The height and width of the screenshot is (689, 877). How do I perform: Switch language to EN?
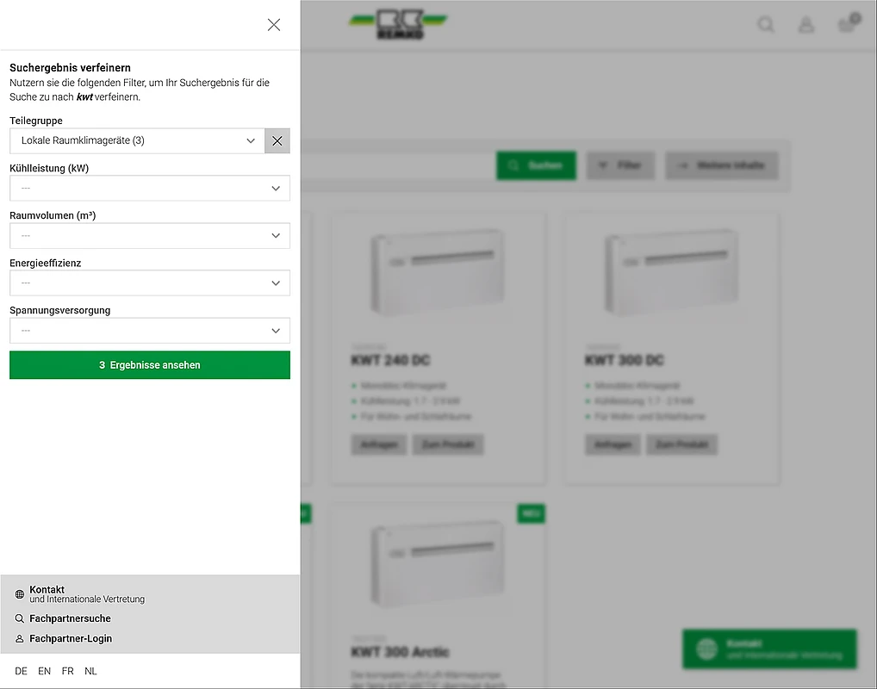point(45,671)
